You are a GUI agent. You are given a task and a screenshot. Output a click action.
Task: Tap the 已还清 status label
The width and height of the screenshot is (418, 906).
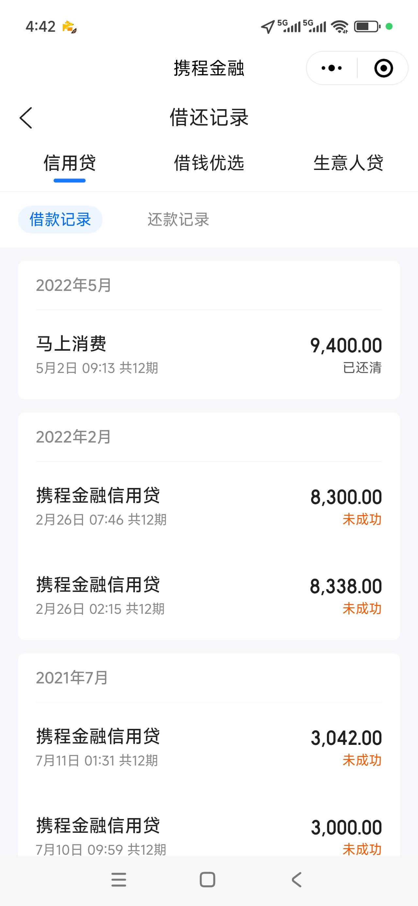[362, 368]
